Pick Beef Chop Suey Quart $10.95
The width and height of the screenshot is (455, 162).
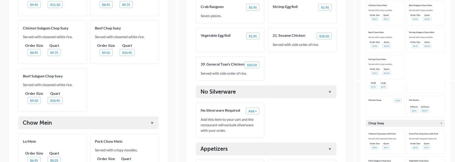click(x=127, y=52)
